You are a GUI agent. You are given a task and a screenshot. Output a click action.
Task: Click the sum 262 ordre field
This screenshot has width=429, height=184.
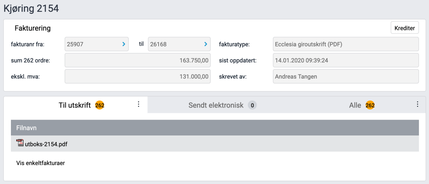pyautogui.click(x=138, y=60)
